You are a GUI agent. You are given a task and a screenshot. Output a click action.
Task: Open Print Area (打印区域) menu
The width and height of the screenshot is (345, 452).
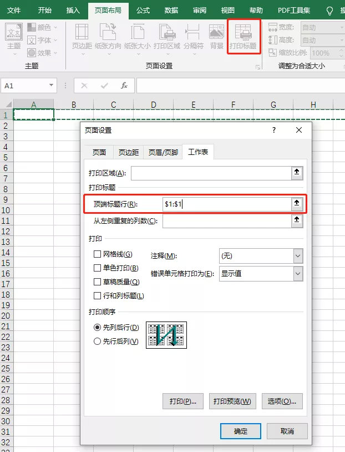(x=167, y=39)
